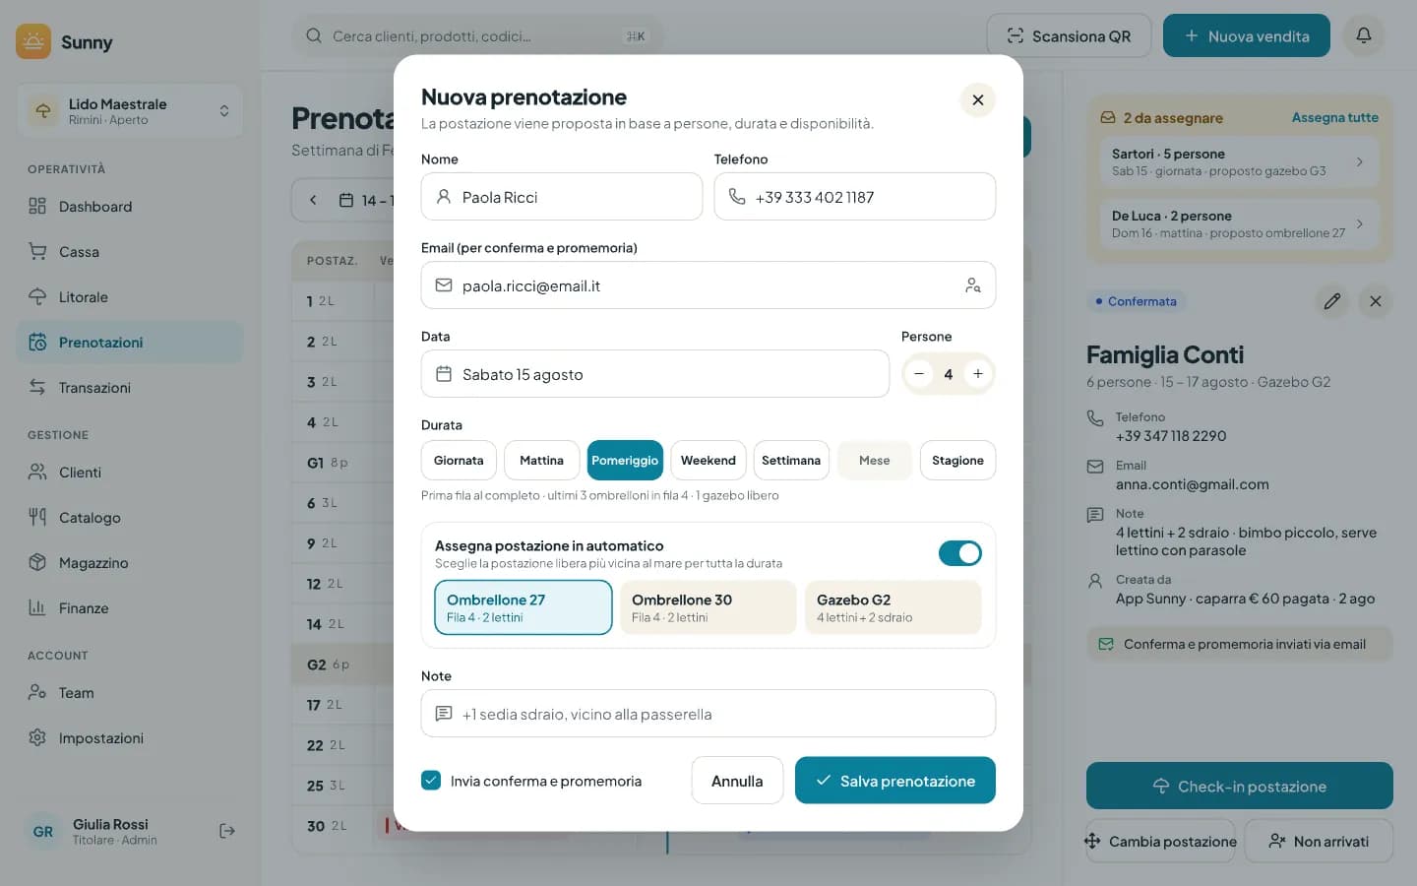Click the Sunny logo icon
The width and height of the screenshot is (1417, 886).
[x=33, y=41]
